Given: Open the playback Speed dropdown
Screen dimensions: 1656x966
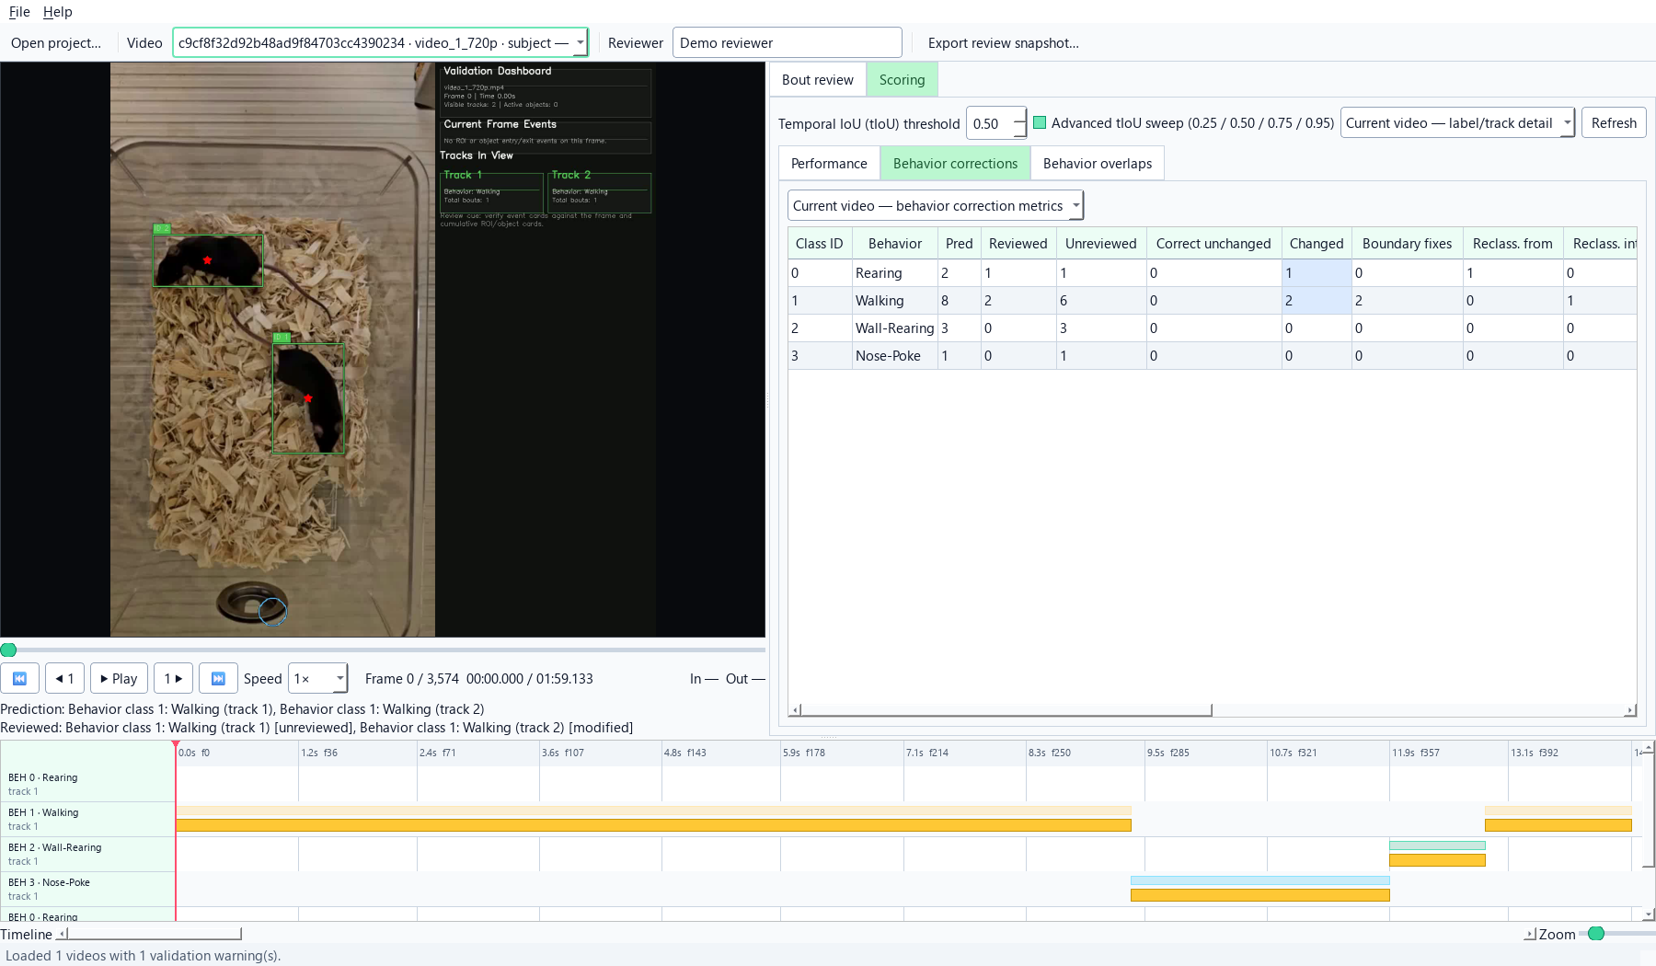Looking at the screenshot, I should coord(318,678).
